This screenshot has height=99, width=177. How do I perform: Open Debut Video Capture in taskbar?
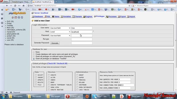135,97
